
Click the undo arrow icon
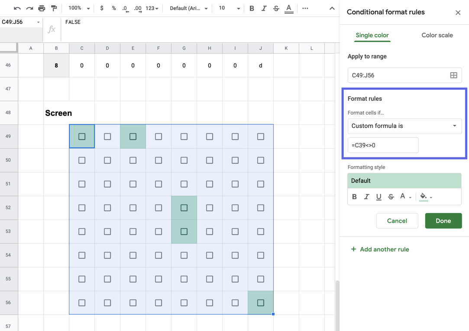pos(17,8)
